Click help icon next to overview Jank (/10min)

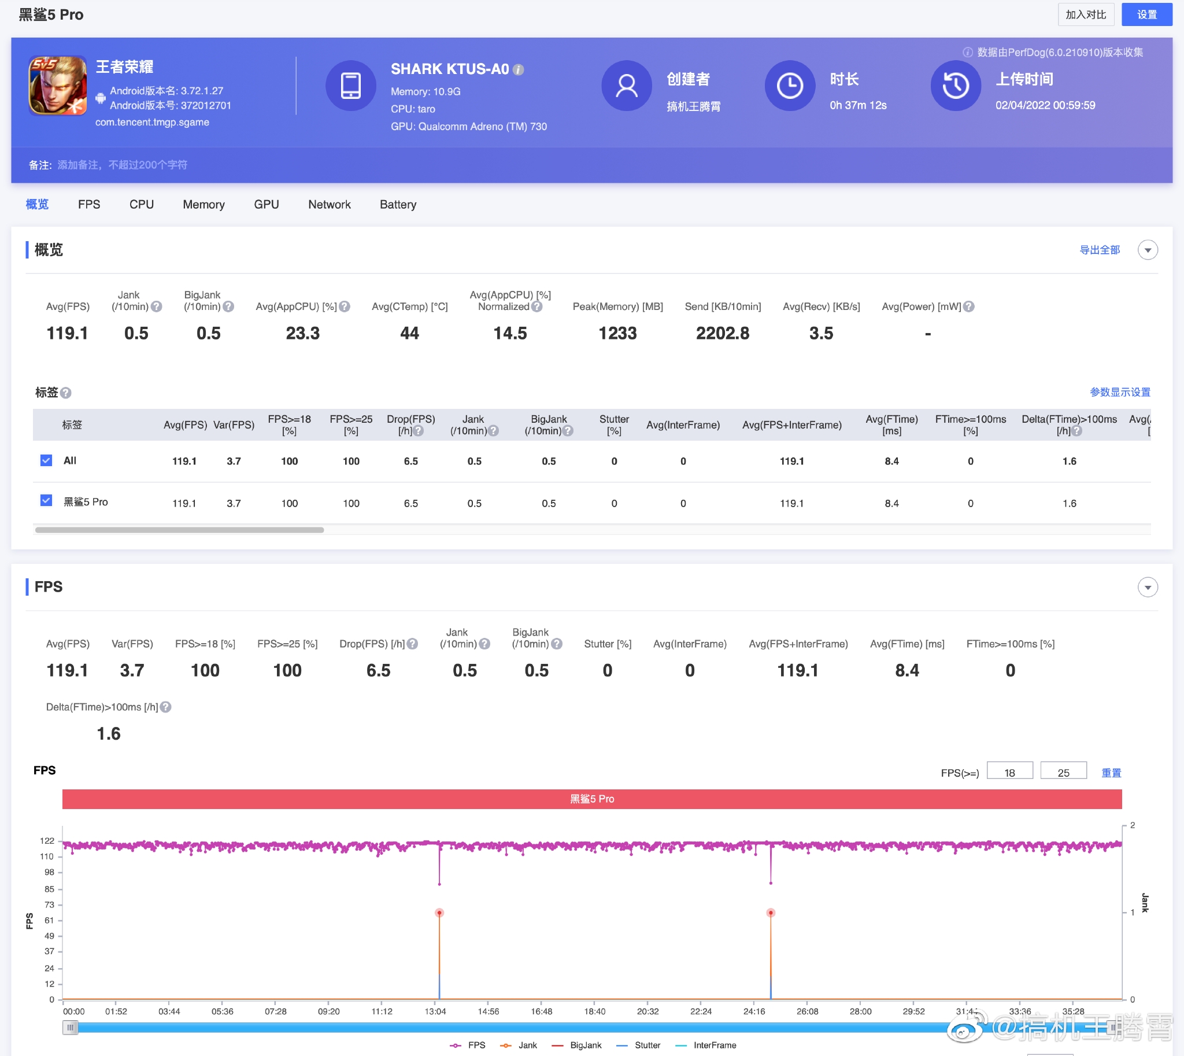click(156, 307)
